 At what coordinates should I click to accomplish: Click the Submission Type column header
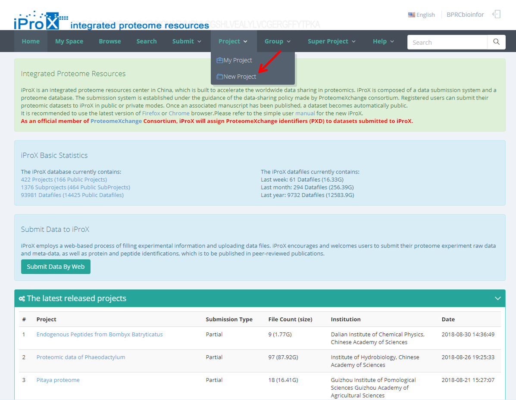point(229,319)
